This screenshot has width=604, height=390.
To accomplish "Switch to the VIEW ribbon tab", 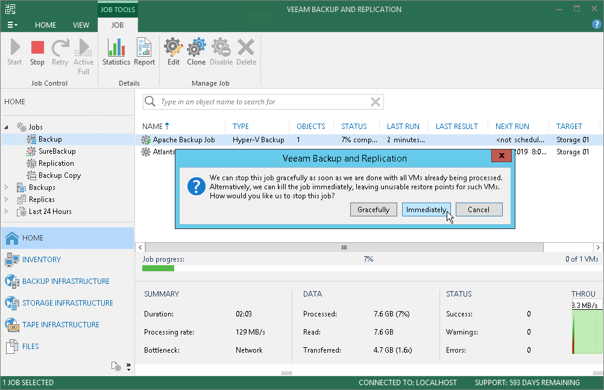I will point(81,25).
